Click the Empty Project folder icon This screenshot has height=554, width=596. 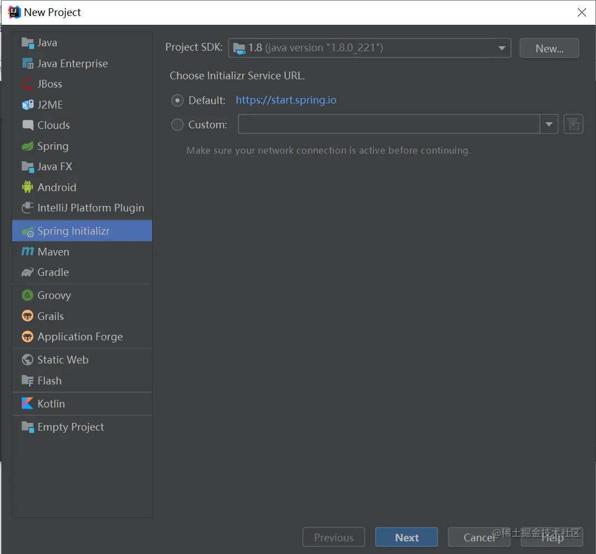click(28, 427)
